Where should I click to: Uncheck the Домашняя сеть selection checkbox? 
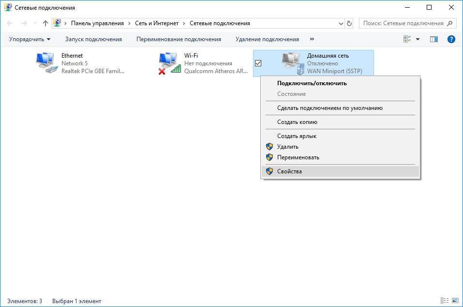258,63
